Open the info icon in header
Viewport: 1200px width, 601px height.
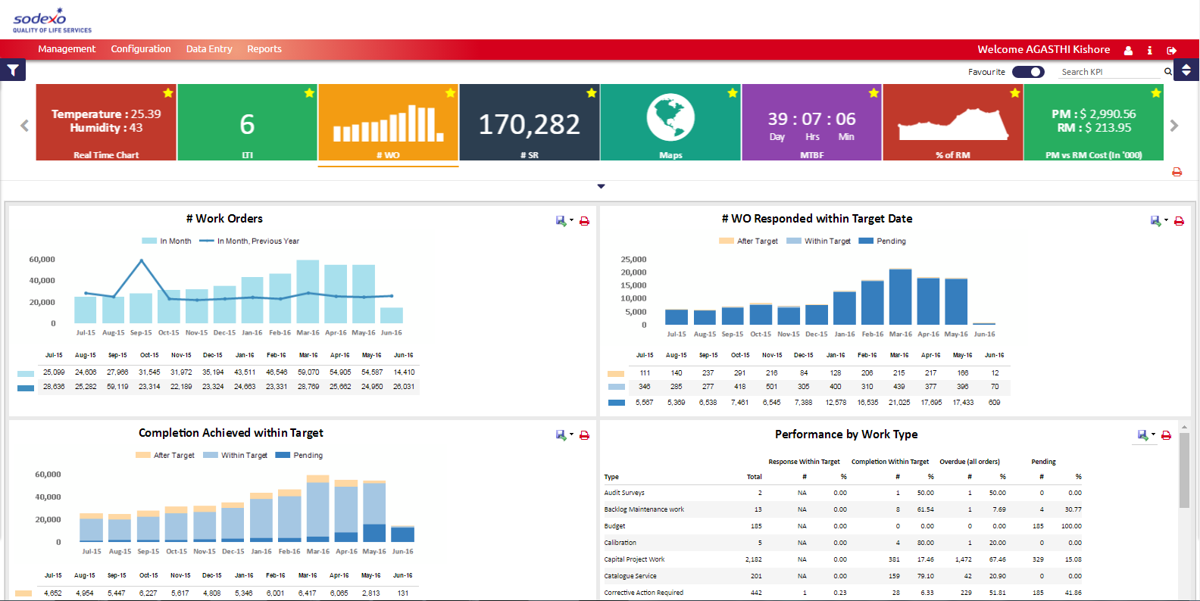coord(1149,50)
